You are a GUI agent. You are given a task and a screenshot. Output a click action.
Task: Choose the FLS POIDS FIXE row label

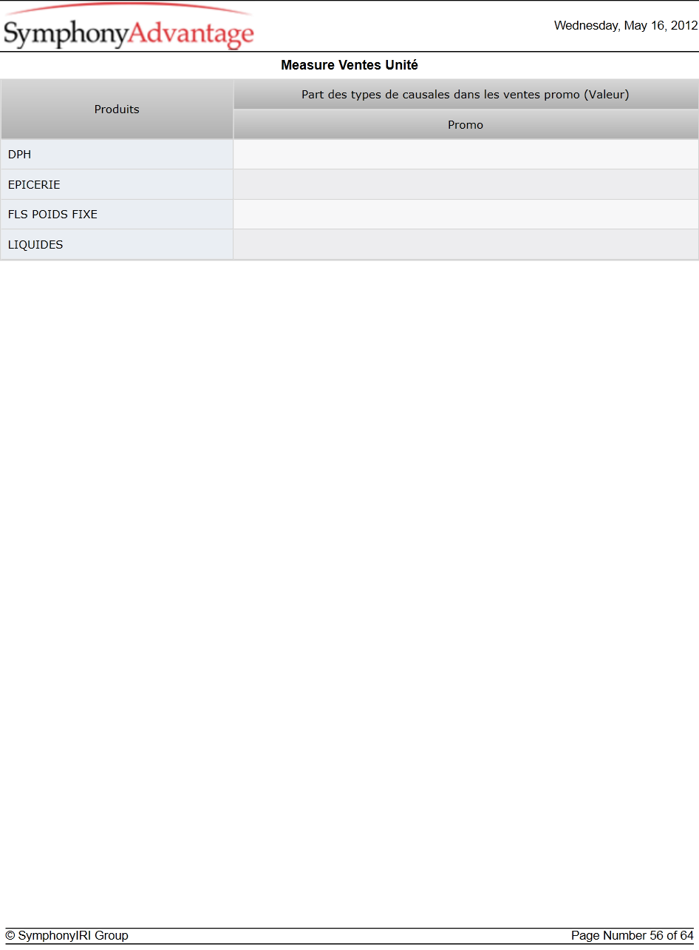[117, 215]
